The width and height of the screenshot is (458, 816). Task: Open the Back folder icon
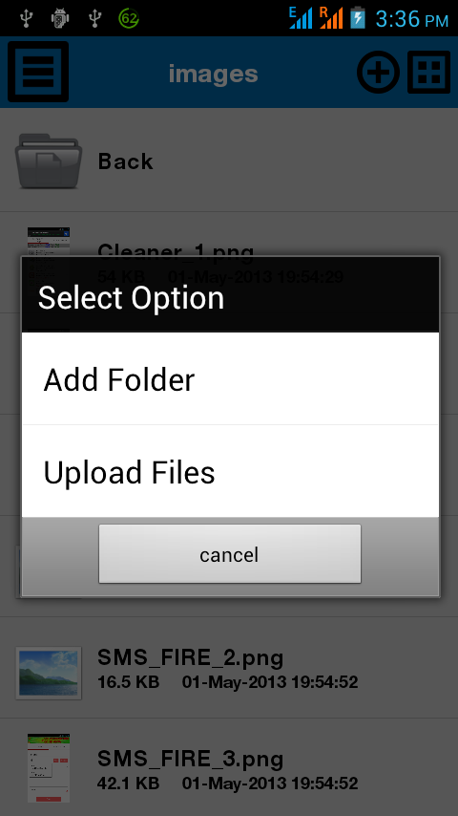click(x=48, y=161)
